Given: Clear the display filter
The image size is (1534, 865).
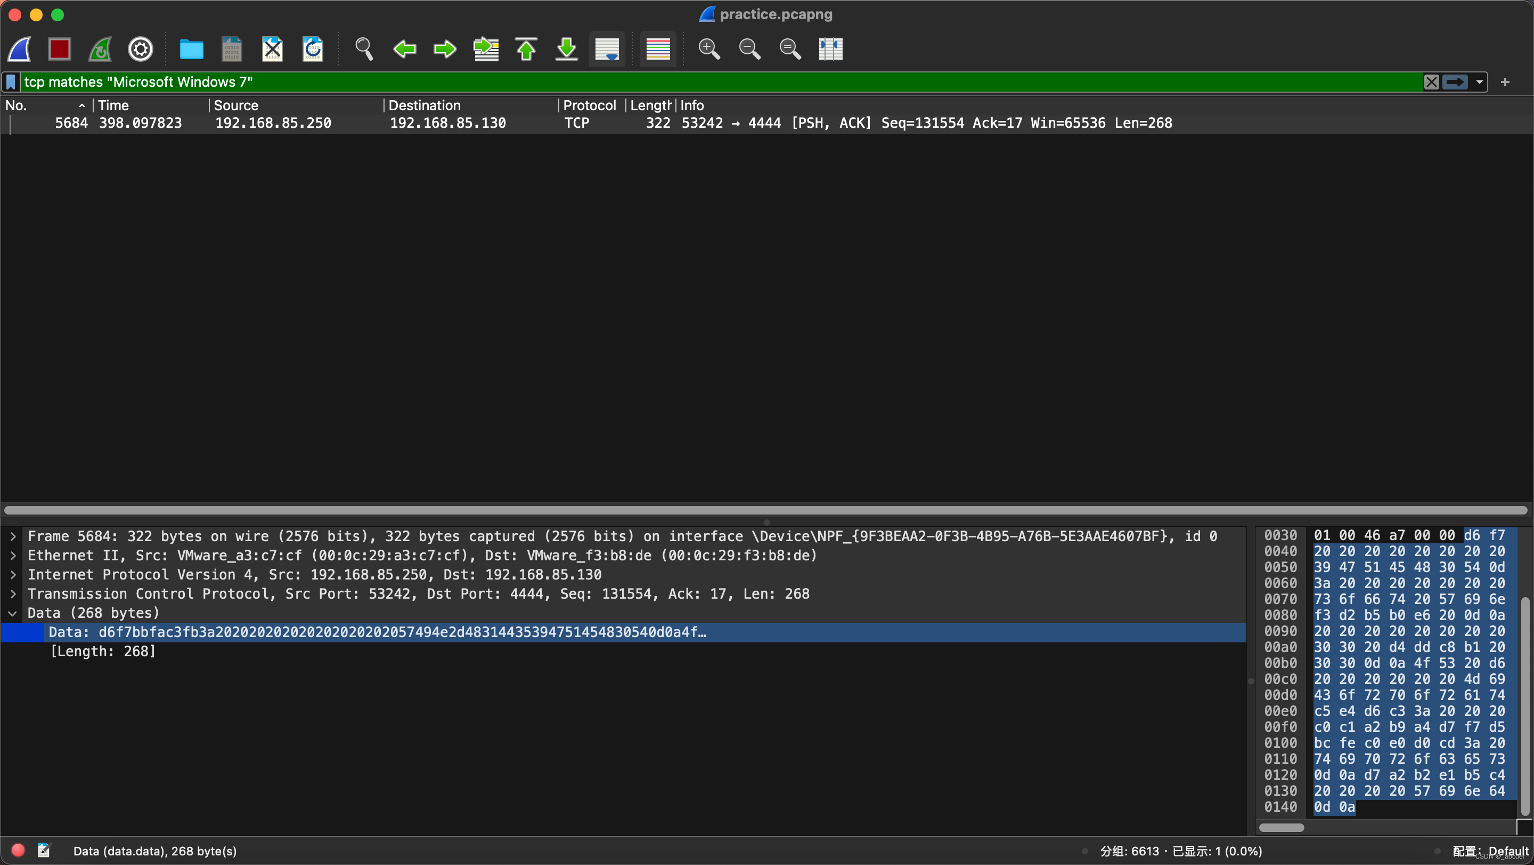Looking at the screenshot, I should (x=1431, y=81).
